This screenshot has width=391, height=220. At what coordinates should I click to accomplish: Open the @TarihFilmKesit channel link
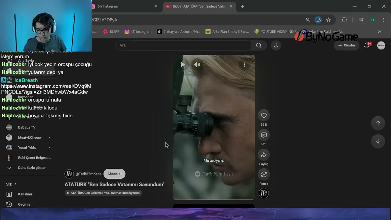(x=89, y=174)
